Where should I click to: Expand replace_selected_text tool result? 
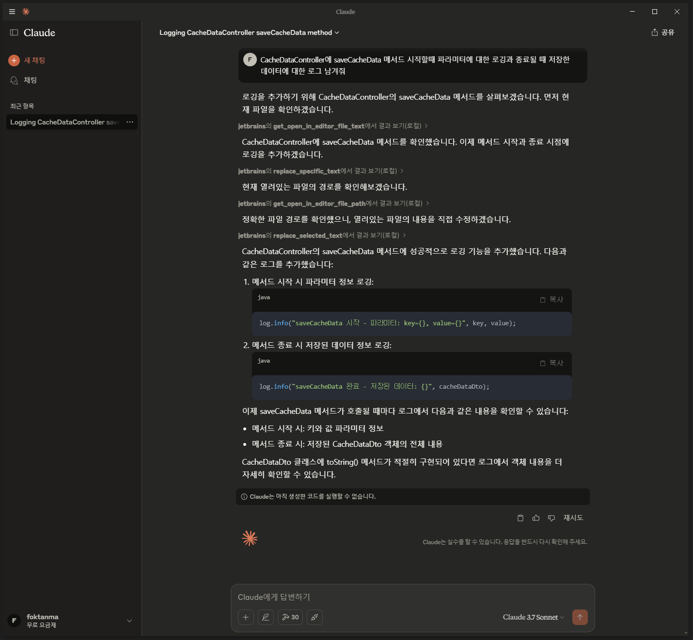tap(322, 235)
